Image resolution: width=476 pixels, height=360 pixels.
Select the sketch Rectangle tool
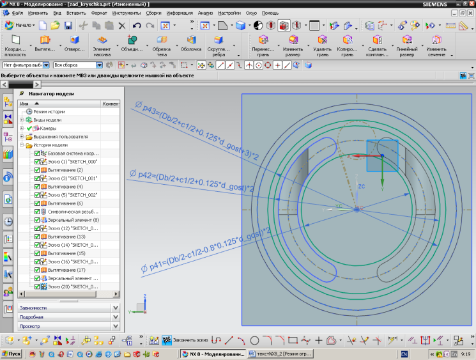pos(293,340)
